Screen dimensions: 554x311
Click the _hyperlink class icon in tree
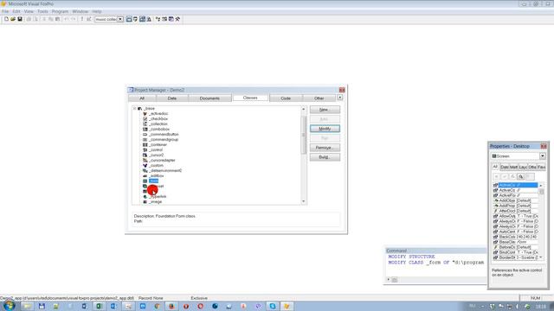click(145, 196)
